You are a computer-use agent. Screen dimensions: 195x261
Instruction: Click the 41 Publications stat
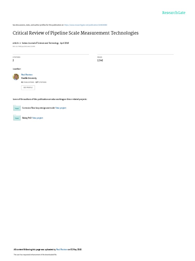(28, 82)
